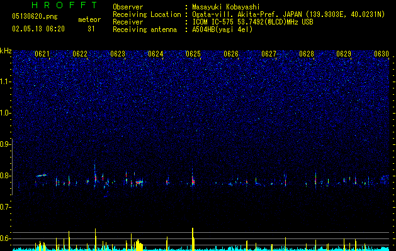Click the tallest yellow intensity bar at 0625
Image resolution: width=396 pixels, height=251 pixels.
pyautogui.click(x=193, y=238)
